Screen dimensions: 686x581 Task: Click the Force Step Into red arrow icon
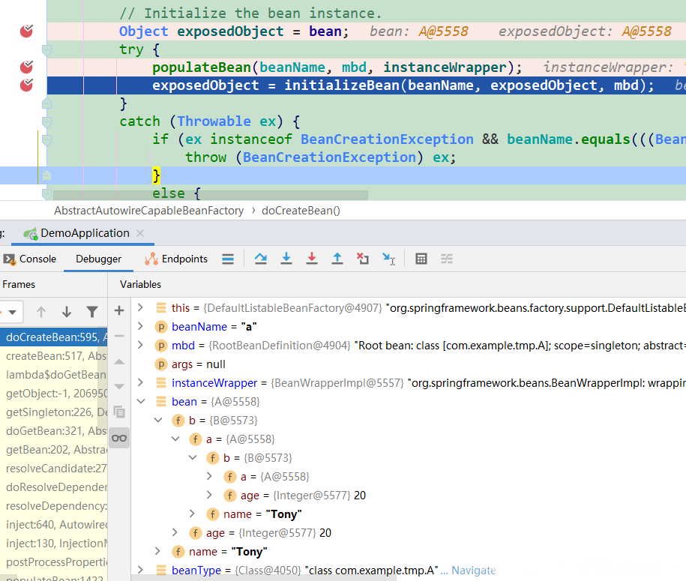[311, 259]
